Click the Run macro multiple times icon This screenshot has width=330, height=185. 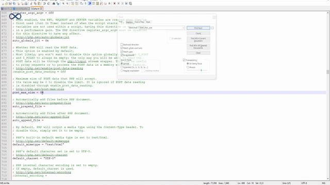pos(126,4)
